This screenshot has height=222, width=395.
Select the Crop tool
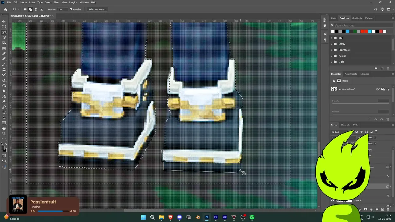pyautogui.click(x=4, y=43)
